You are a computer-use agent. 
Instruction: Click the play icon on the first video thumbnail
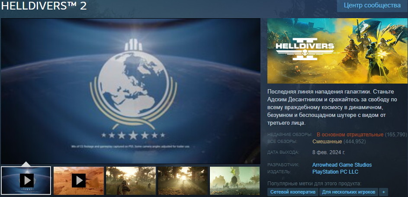tap(26, 180)
